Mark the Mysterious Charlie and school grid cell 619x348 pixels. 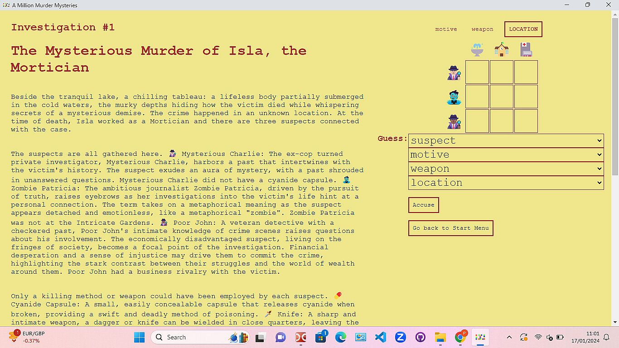pyautogui.click(x=502, y=72)
